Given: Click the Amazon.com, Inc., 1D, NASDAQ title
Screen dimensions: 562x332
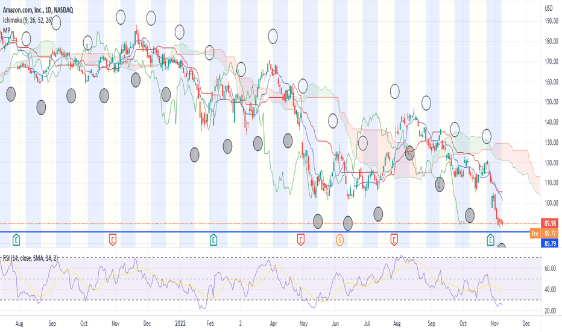Looking at the screenshot, I should point(38,10).
